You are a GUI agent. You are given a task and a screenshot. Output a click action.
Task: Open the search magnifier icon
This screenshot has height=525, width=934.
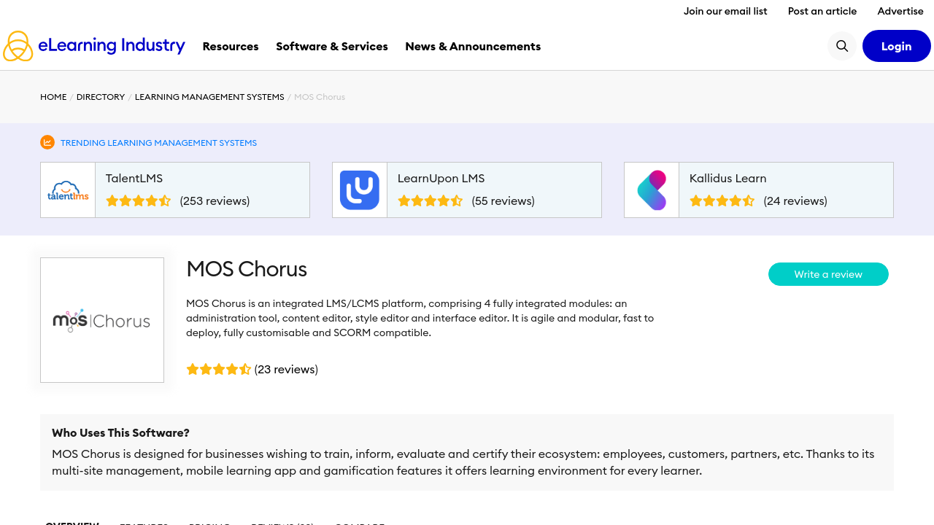coord(842,46)
